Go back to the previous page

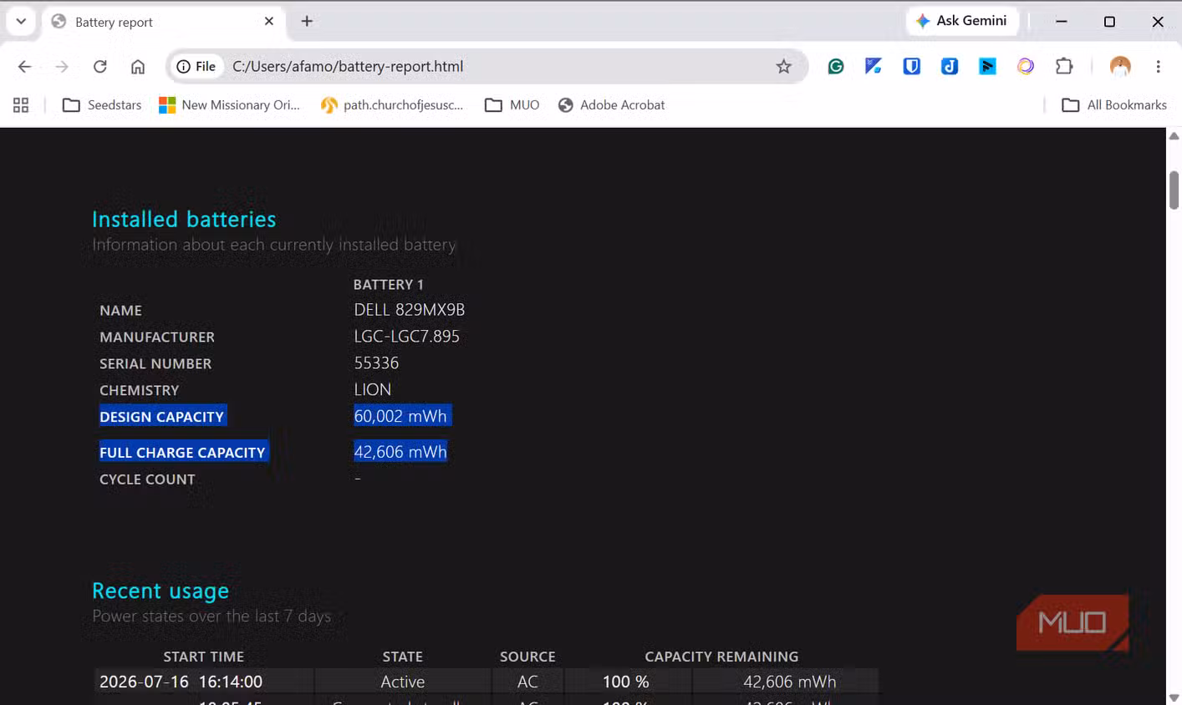click(24, 67)
